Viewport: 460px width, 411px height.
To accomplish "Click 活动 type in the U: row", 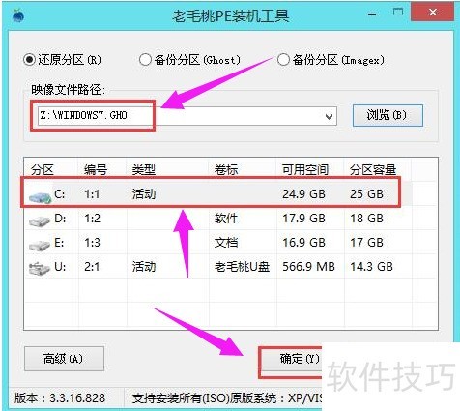I will (x=144, y=267).
